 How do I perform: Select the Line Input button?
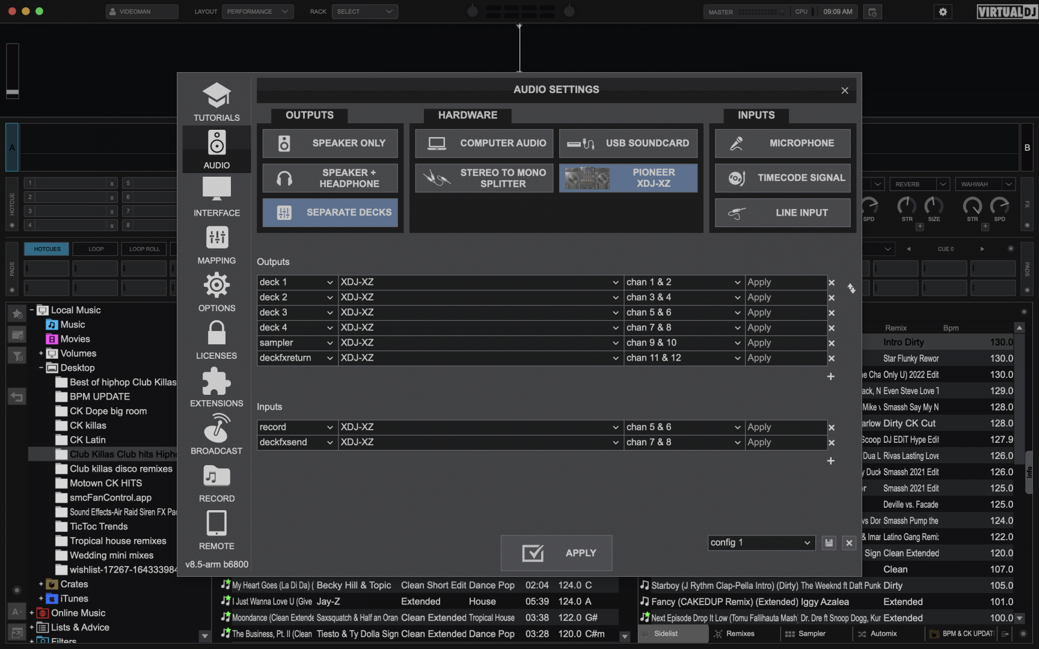(783, 213)
